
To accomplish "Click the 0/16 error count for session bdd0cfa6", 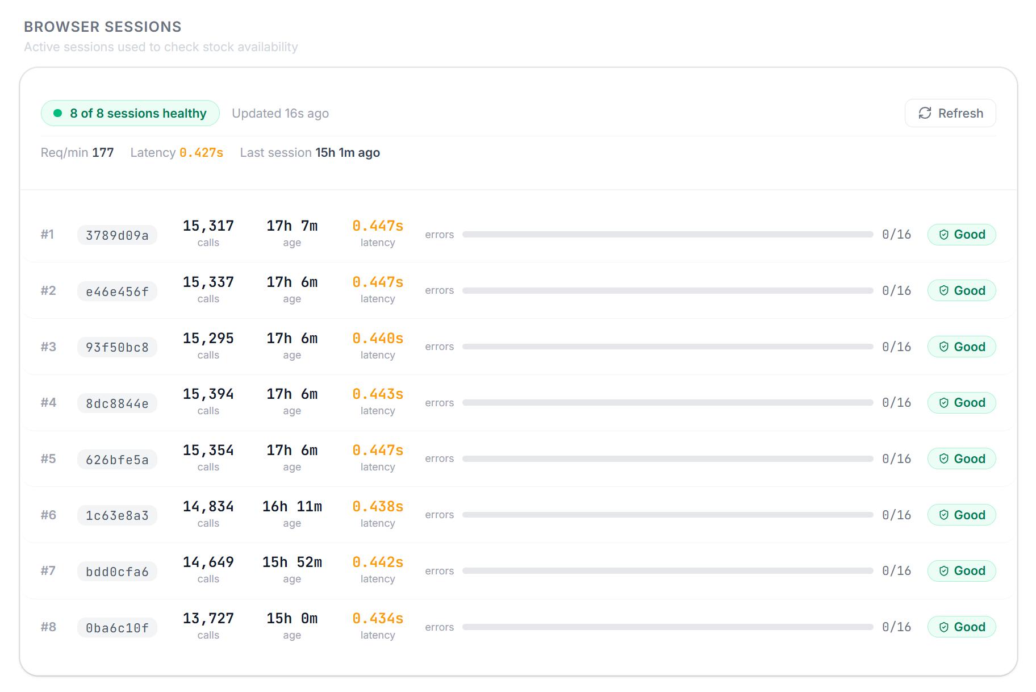I will point(896,571).
